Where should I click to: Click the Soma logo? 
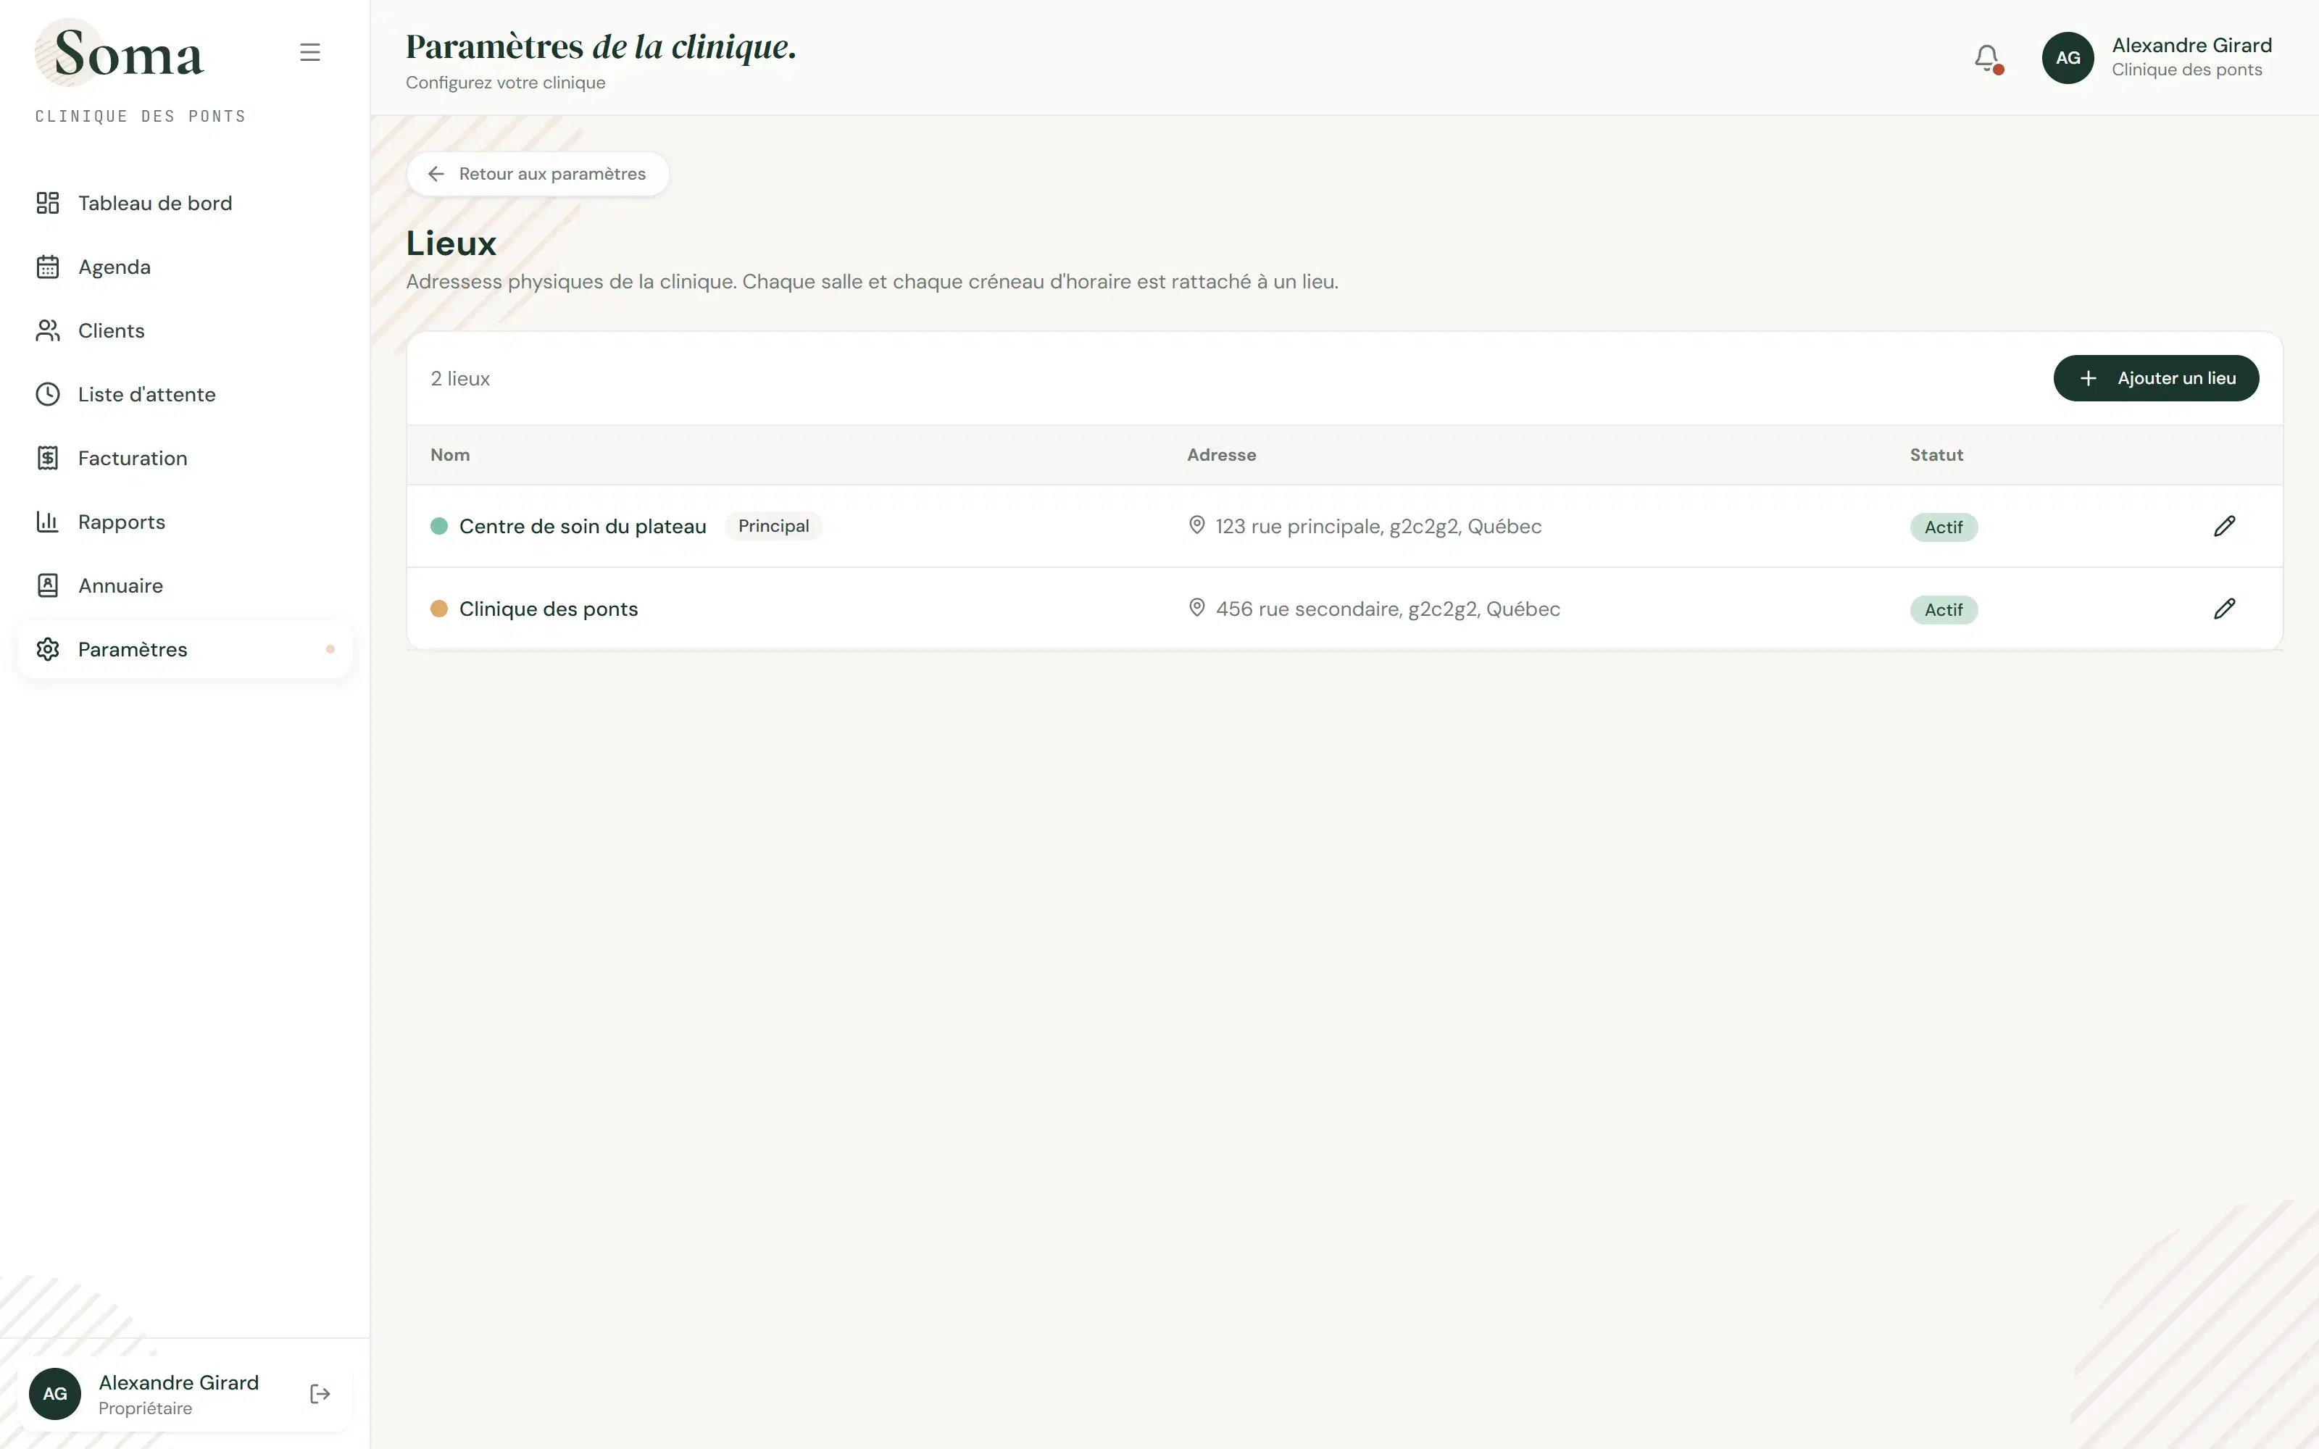tap(120, 53)
